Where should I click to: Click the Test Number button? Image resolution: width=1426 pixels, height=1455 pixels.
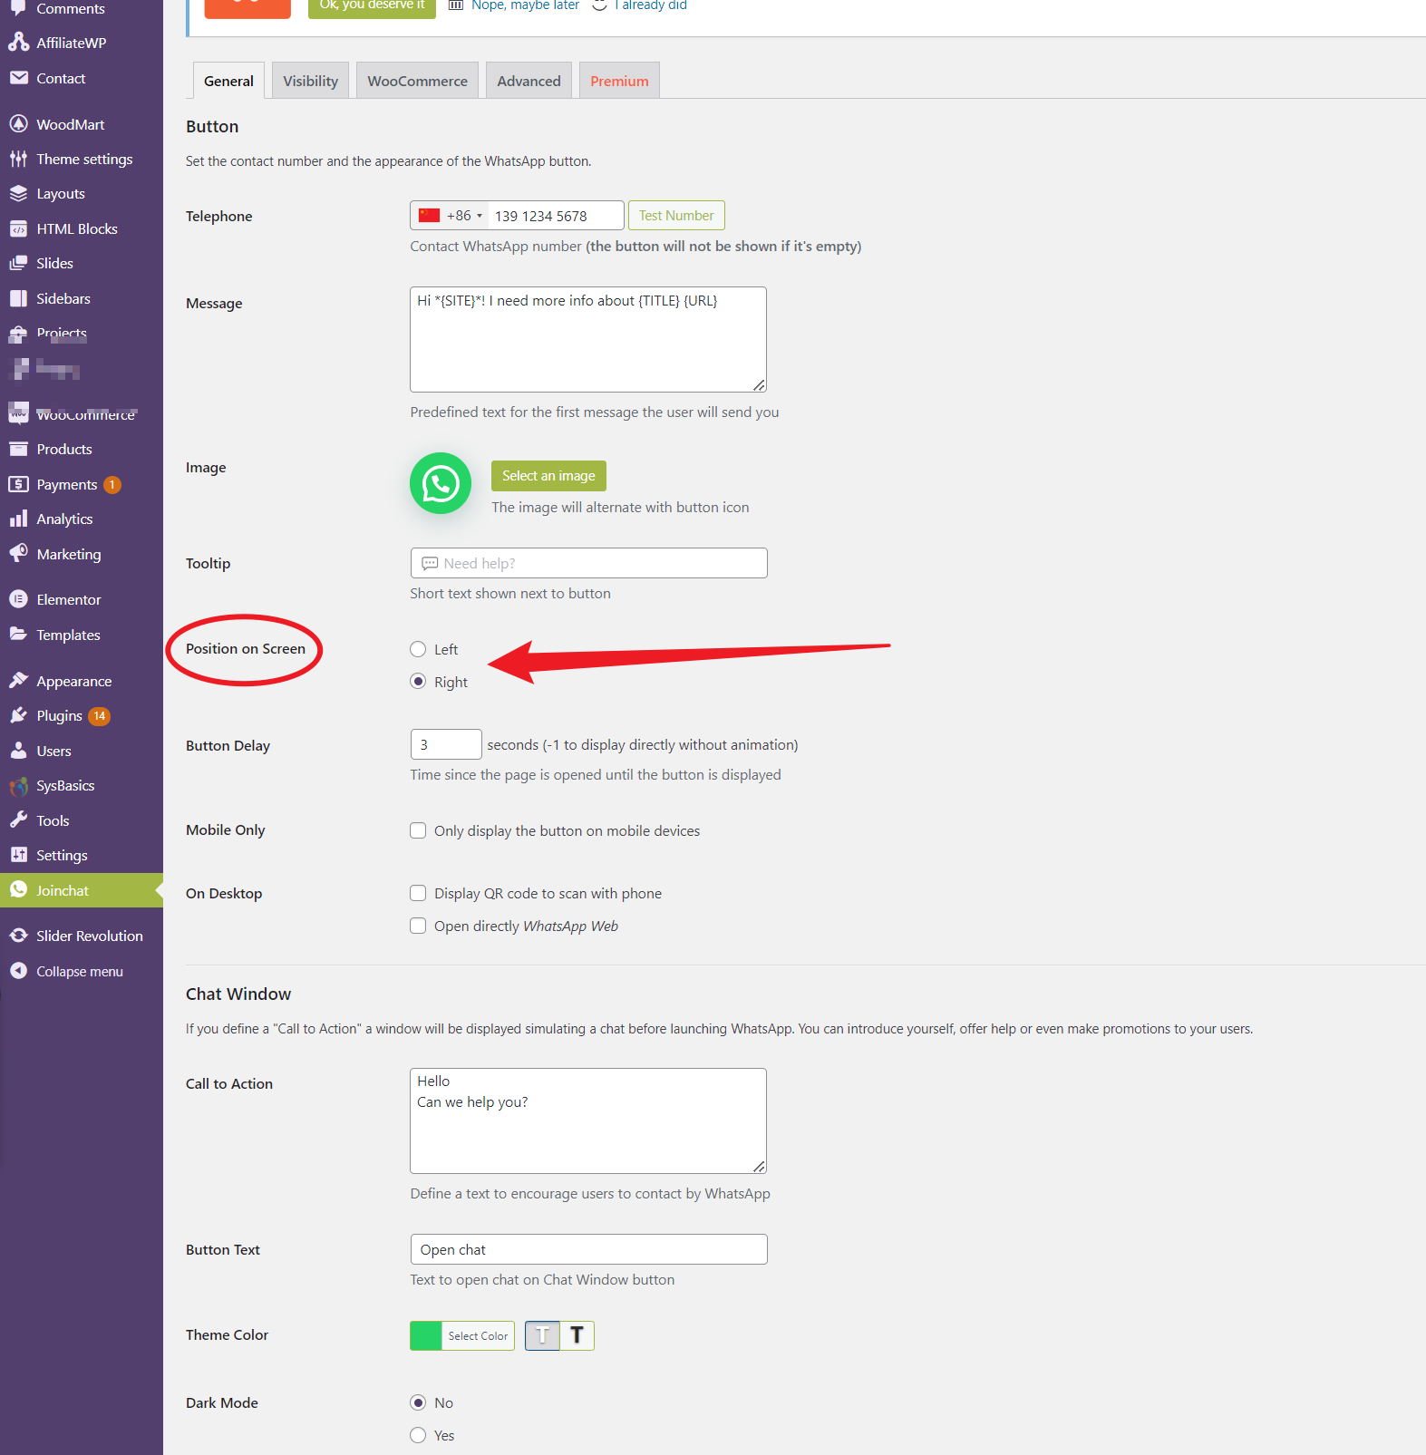pyautogui.click(x=676, y=216)
